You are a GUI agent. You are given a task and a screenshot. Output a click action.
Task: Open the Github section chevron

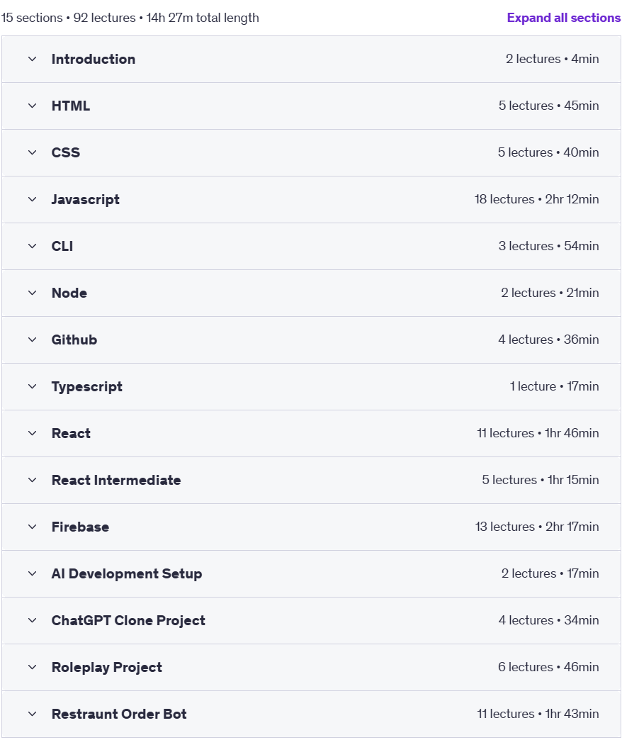32,340
